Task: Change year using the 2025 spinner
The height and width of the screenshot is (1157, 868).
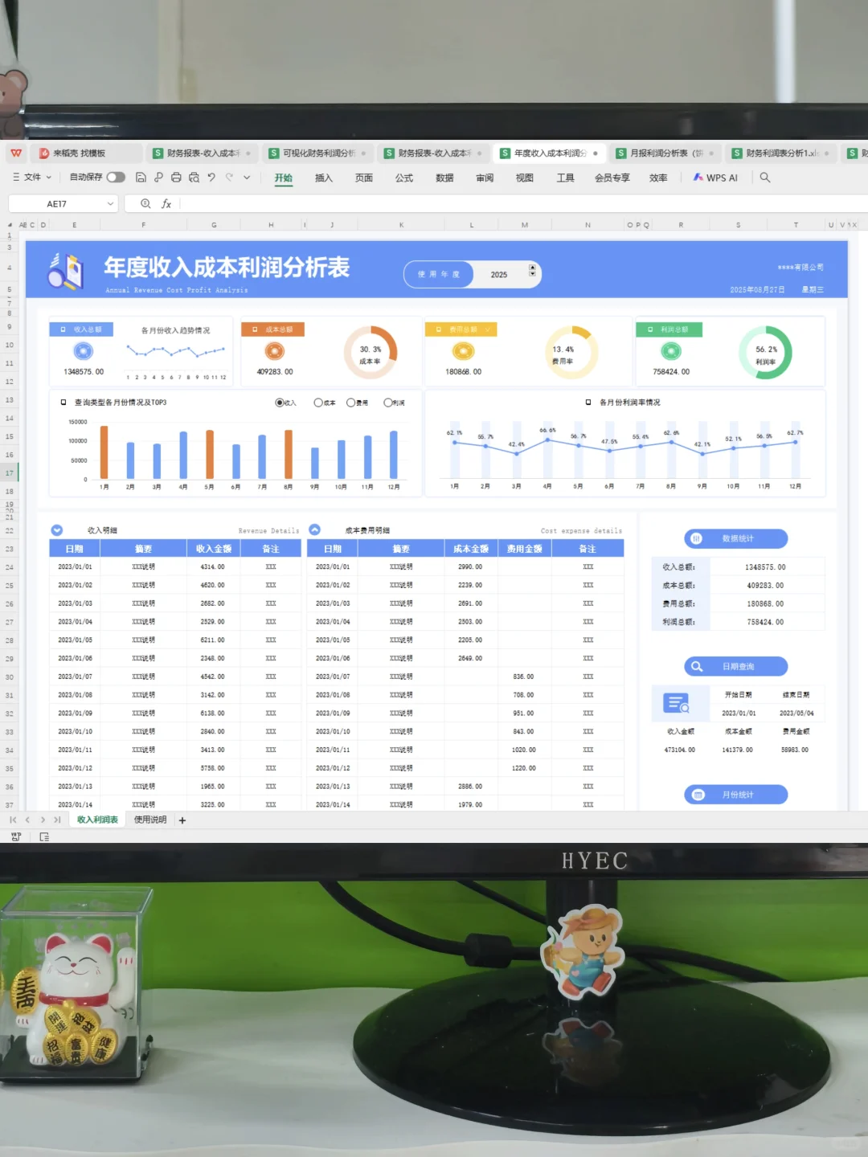Action: tap(532, 271)
